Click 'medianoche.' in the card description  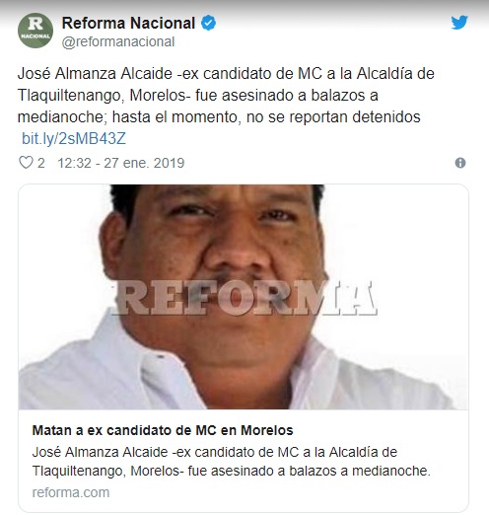[x=391, y=472]
